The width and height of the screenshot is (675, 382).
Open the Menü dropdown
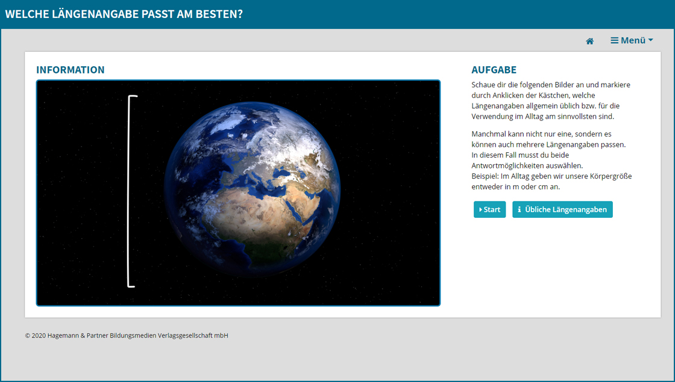632,40
